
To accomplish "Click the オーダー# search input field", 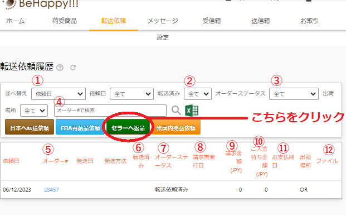I will coord(110,111).
